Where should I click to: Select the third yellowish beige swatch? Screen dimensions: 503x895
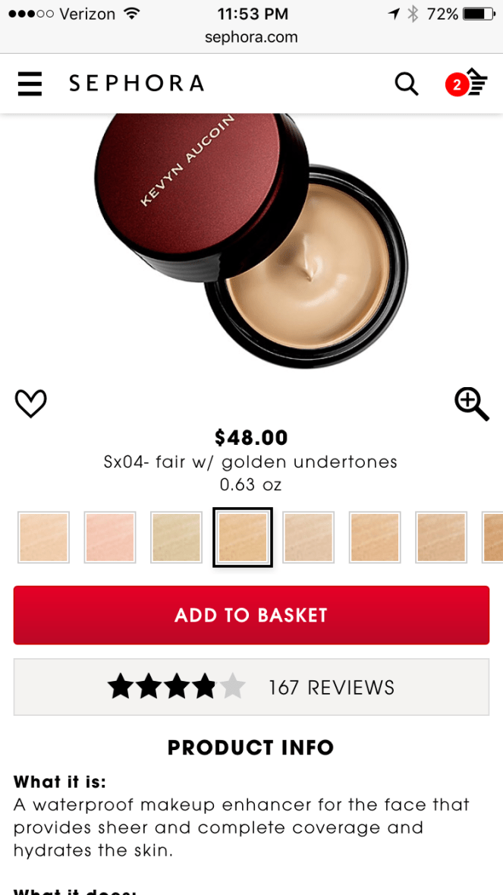[176, 537]
